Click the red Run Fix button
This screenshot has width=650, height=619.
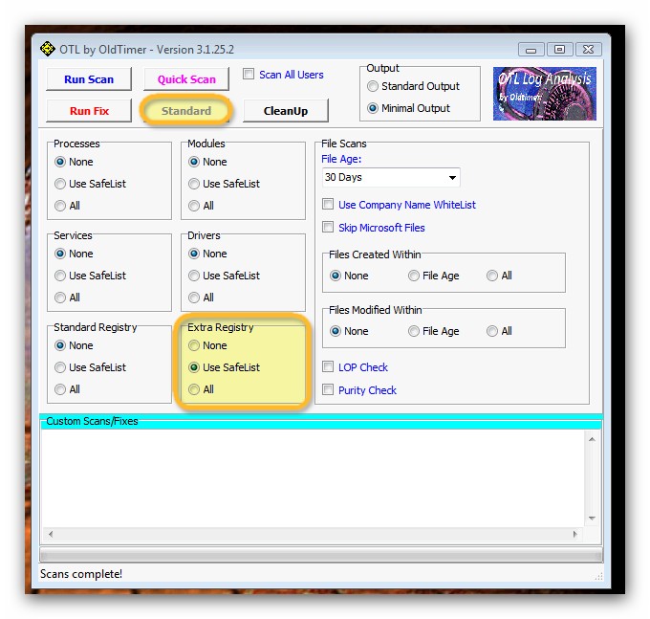pyautogui.click(x=89, y=111)
